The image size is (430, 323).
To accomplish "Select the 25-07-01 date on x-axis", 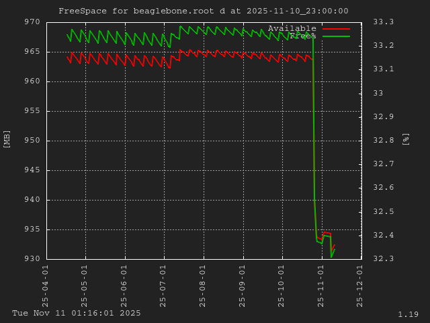I will point(164,285).
